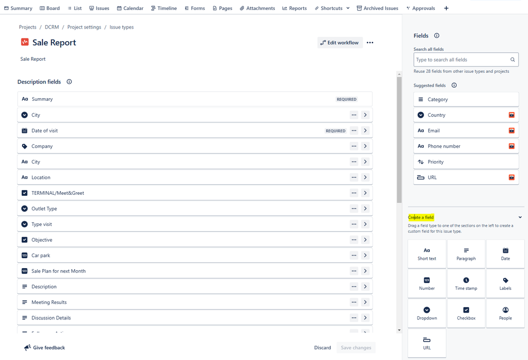Add the suggested Phone number field
528x360 pixels.
point(466,146)
